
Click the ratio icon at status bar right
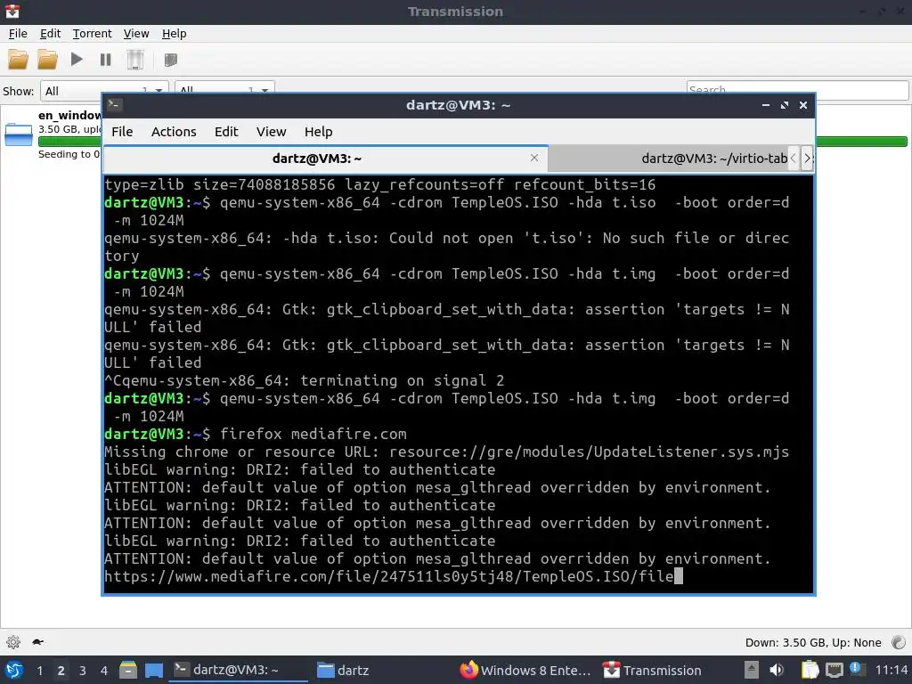click(899, 642)
